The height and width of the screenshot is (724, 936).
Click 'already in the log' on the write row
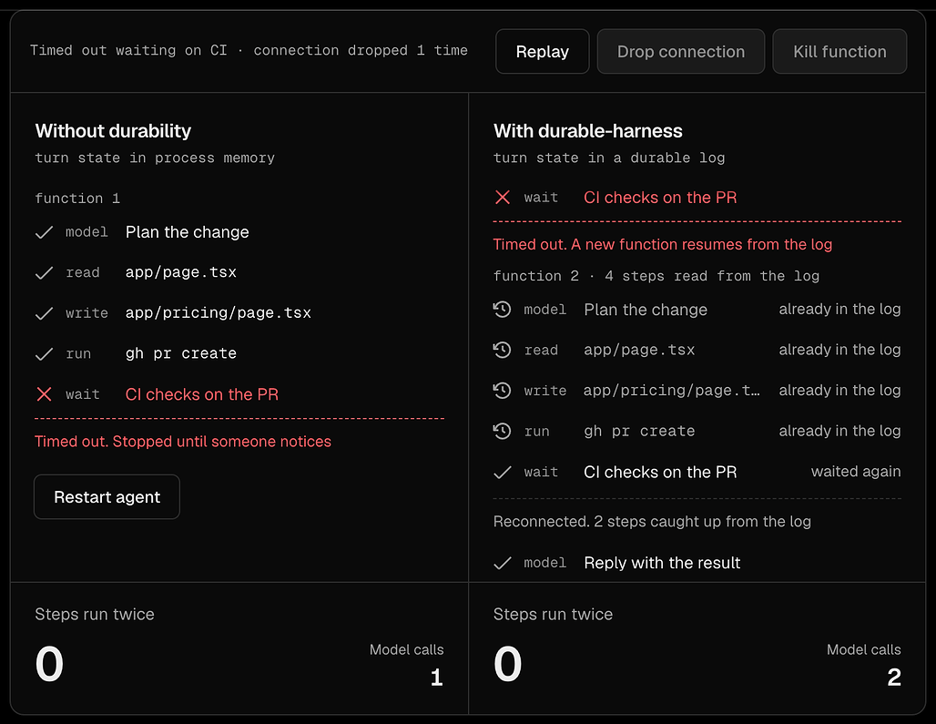click(x=839, y=391)
